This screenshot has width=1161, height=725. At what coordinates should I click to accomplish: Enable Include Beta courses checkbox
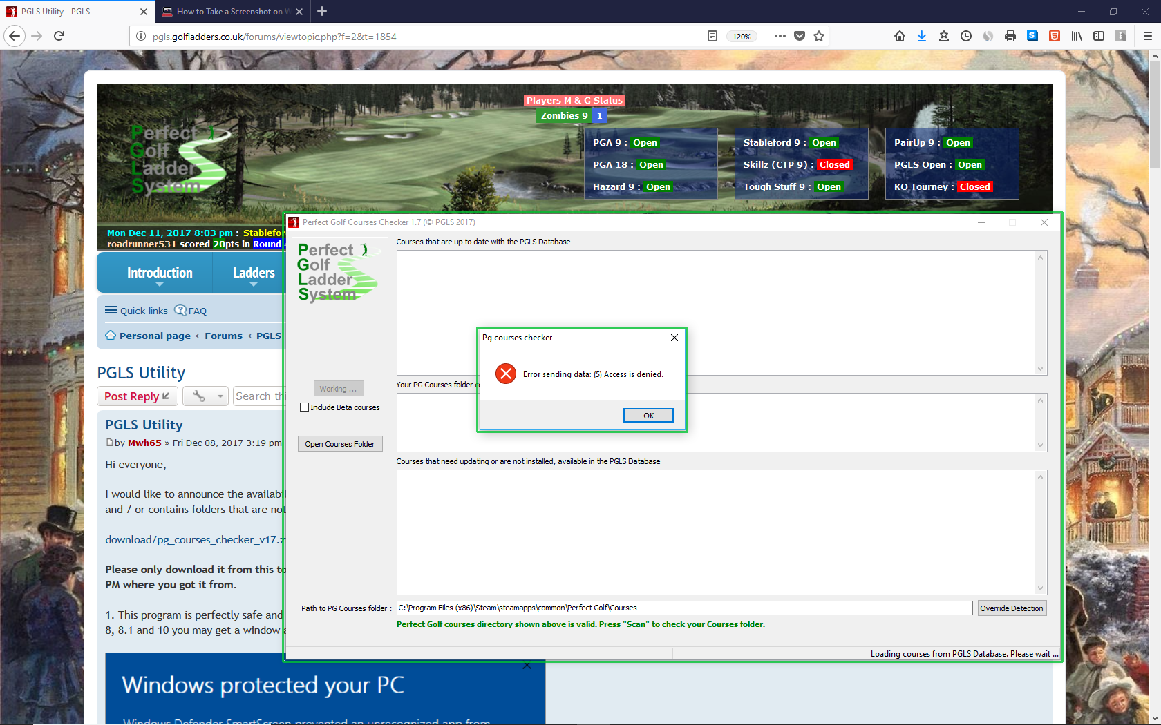304,407
